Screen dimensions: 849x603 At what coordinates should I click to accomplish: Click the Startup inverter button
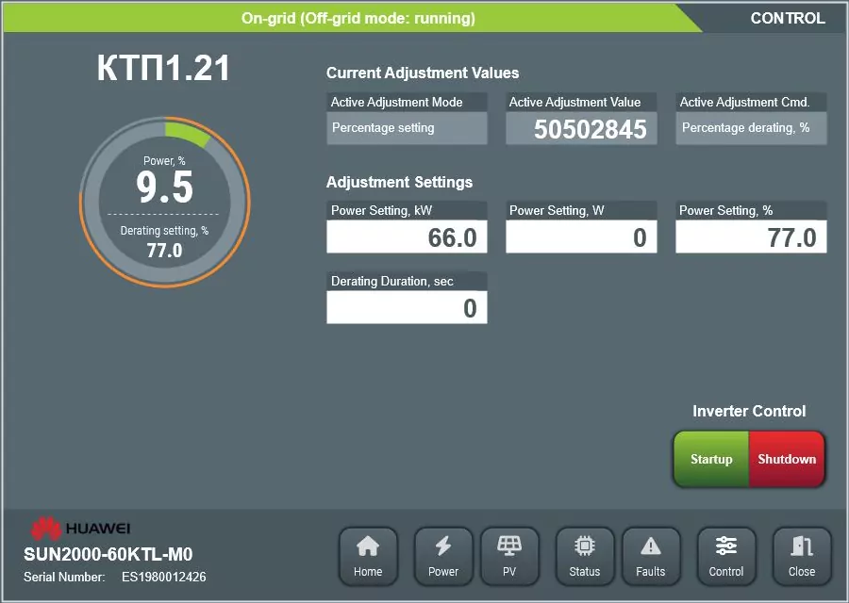click(x=711, y=459)
